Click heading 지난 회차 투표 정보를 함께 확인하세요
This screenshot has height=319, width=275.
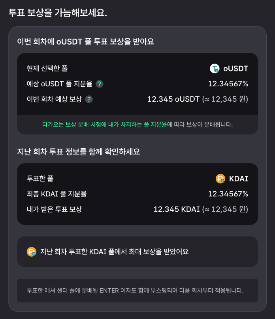point(79,151)
